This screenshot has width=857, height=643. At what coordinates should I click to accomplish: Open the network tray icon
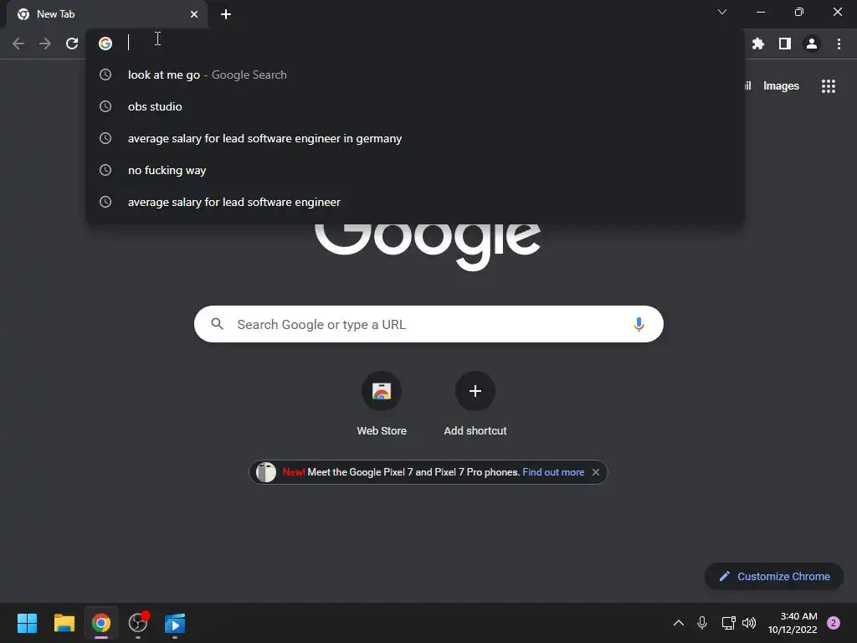click(x=729, y=623)
